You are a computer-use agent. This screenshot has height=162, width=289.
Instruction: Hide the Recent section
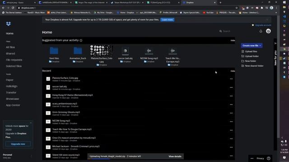(233, 71)
